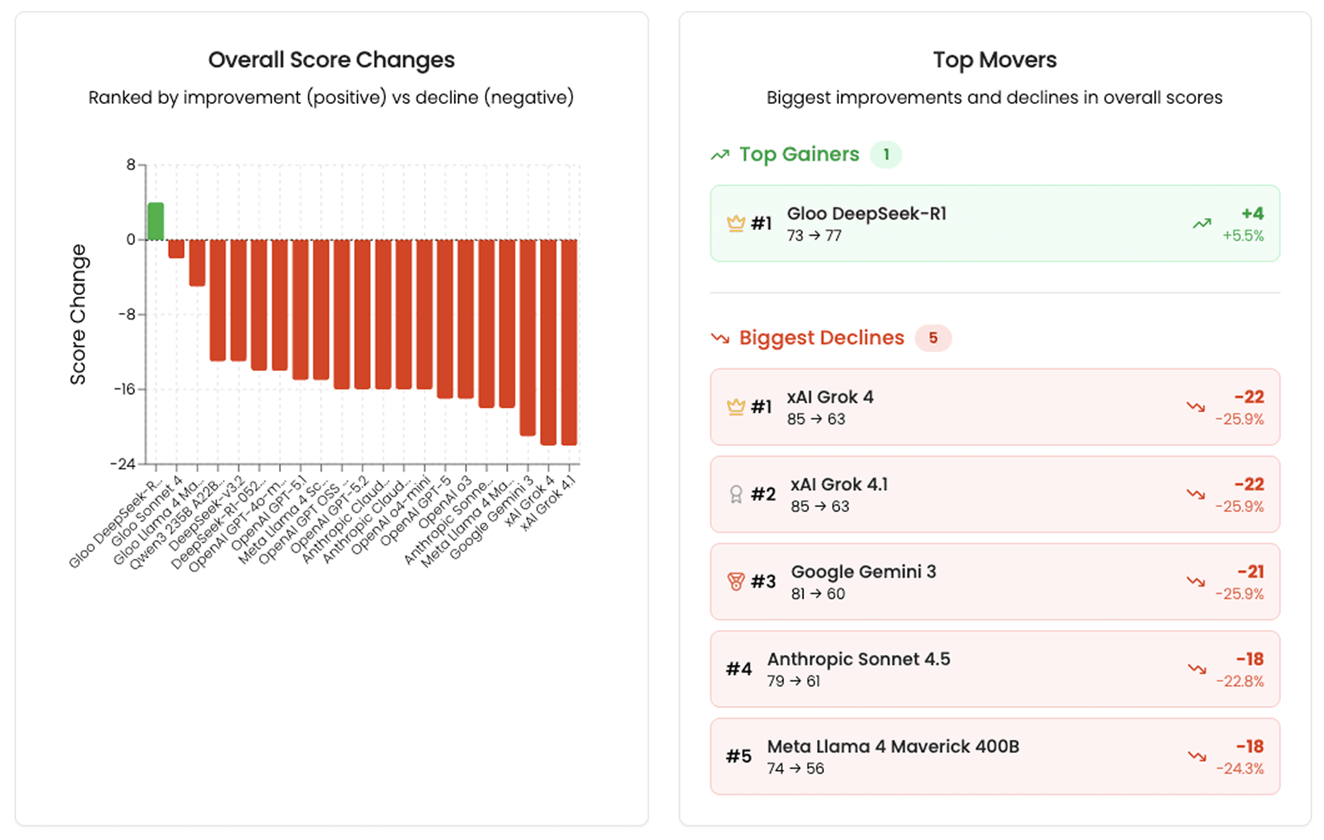Click the red trending-down icon beside Biggest Declines heading
Image resolution: width=1324 pixels, height=840 pixels.
tap(720, 338)
